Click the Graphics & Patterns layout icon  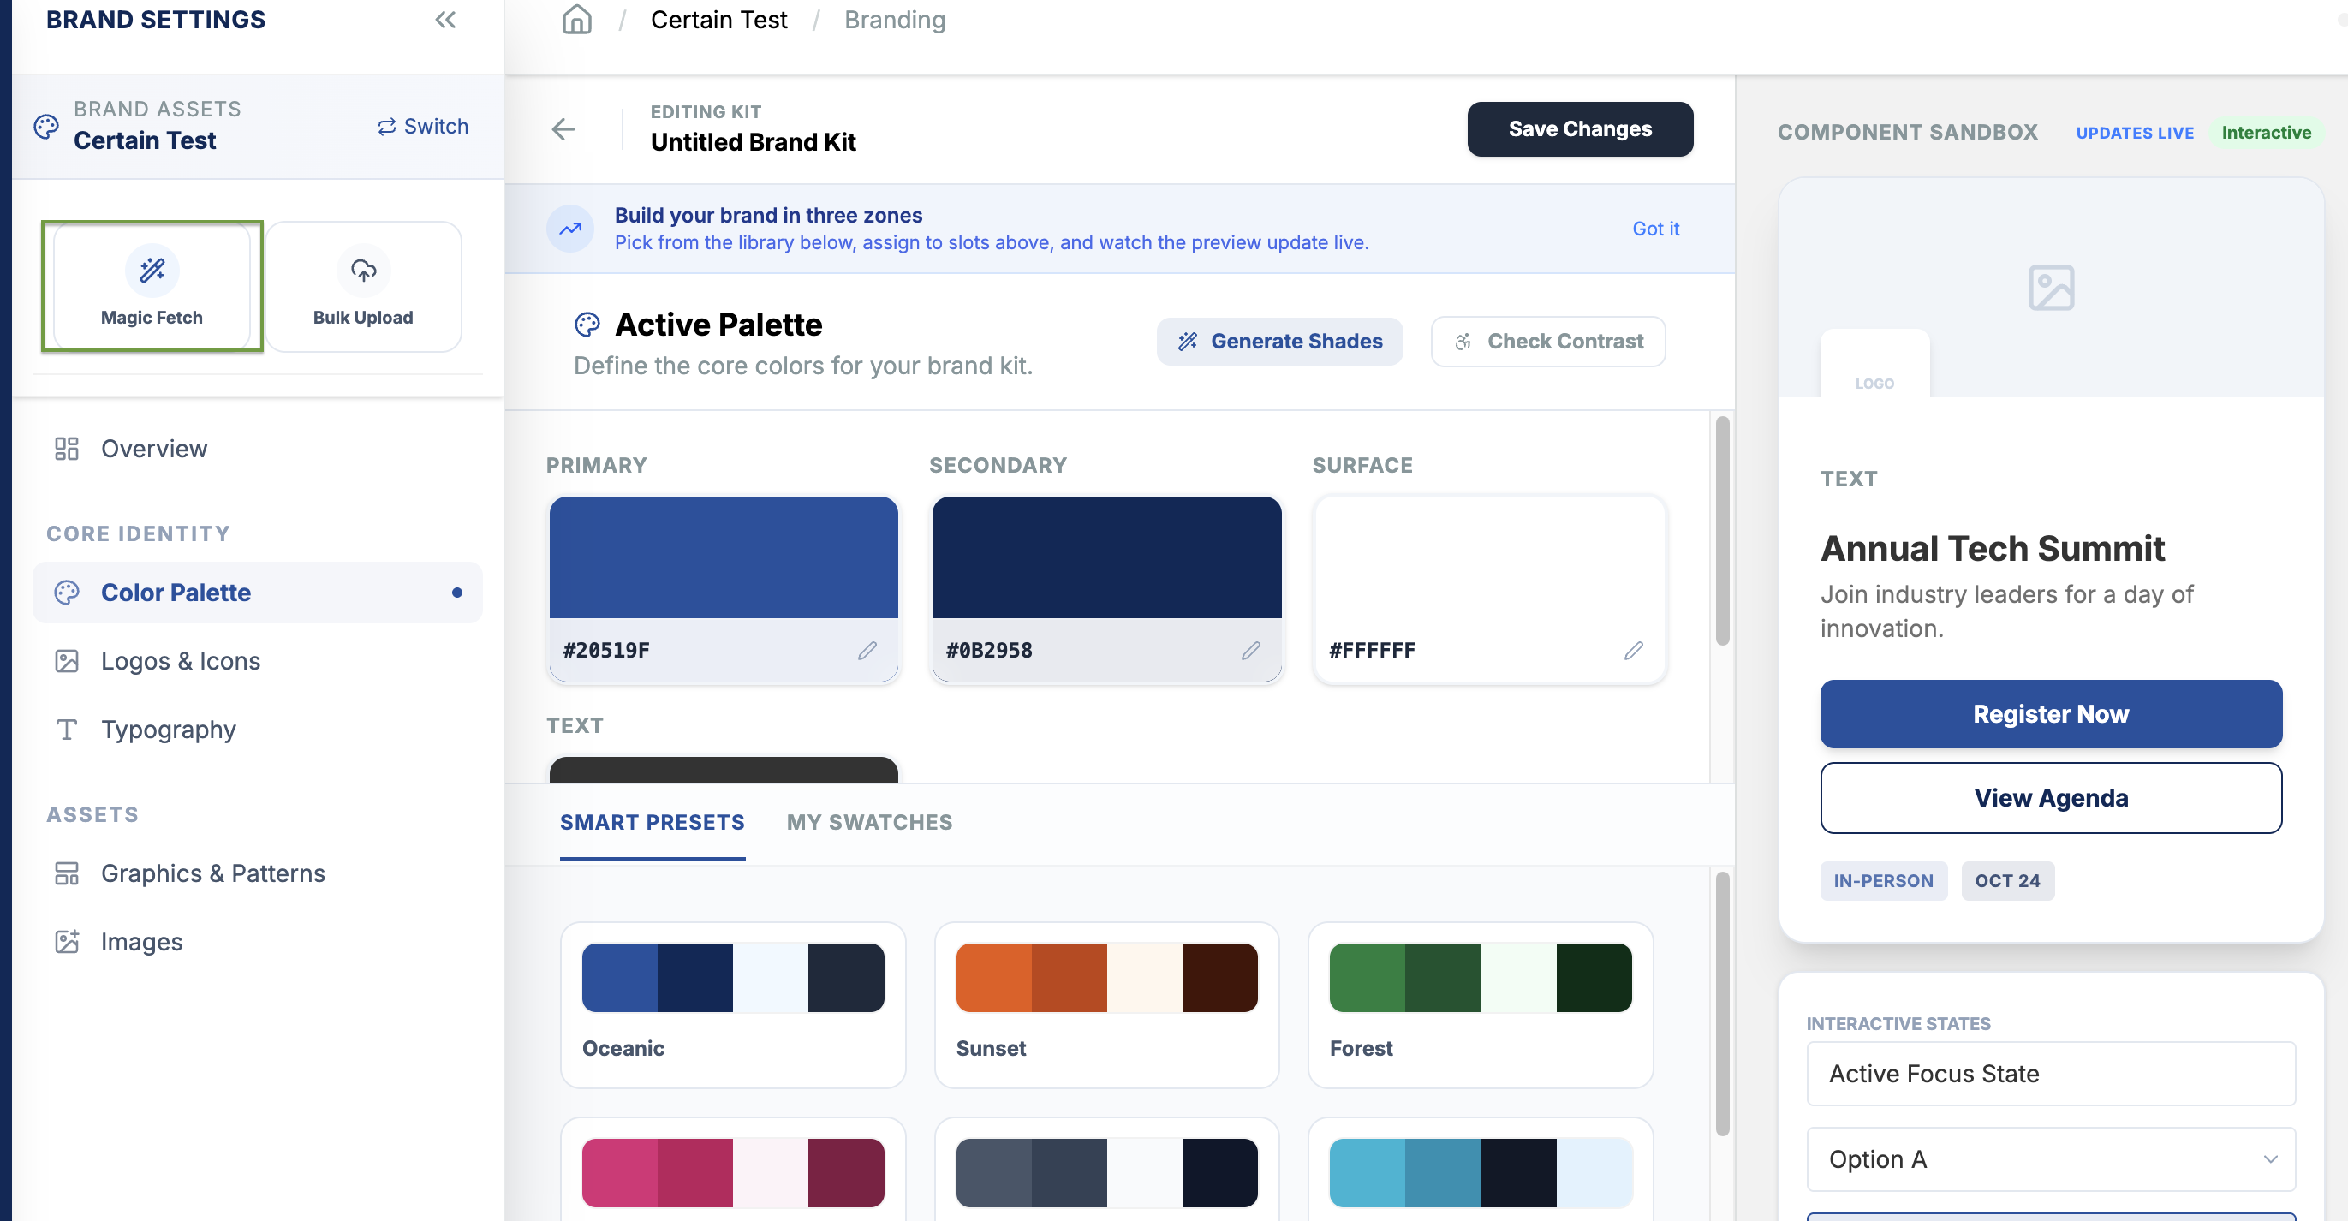point(67,873)
